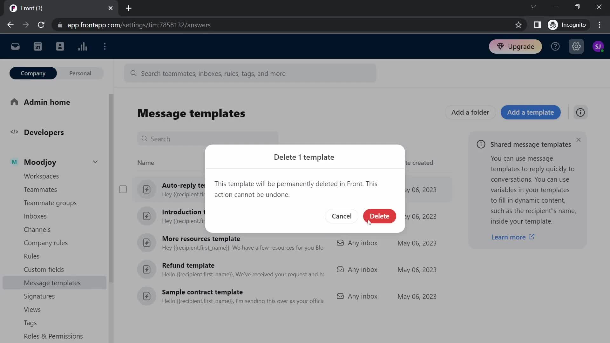Open the SJ user avatar

point(598,47)
